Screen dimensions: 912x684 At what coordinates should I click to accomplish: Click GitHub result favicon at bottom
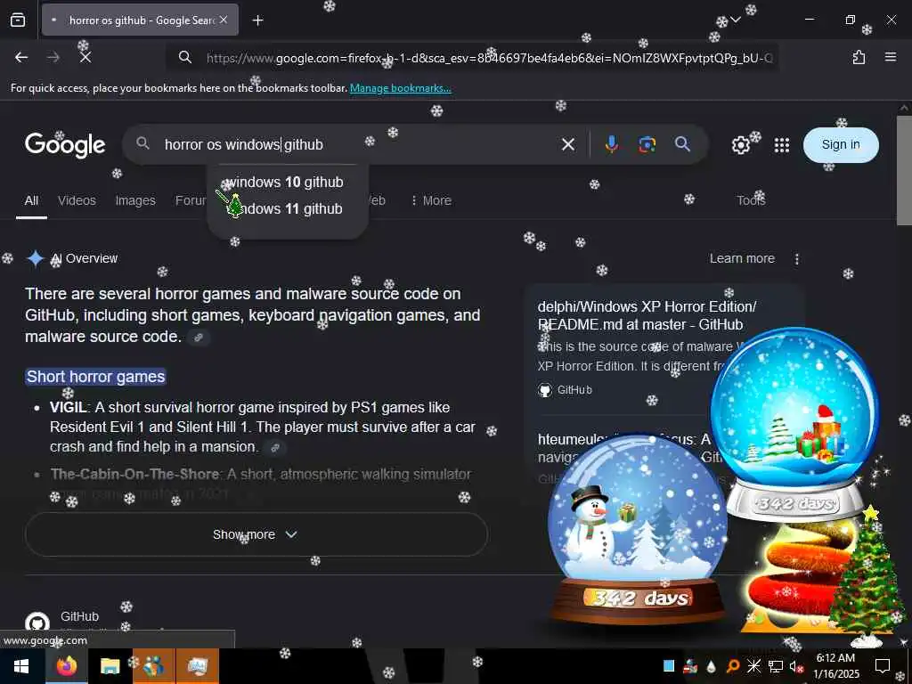coord(37,623)
